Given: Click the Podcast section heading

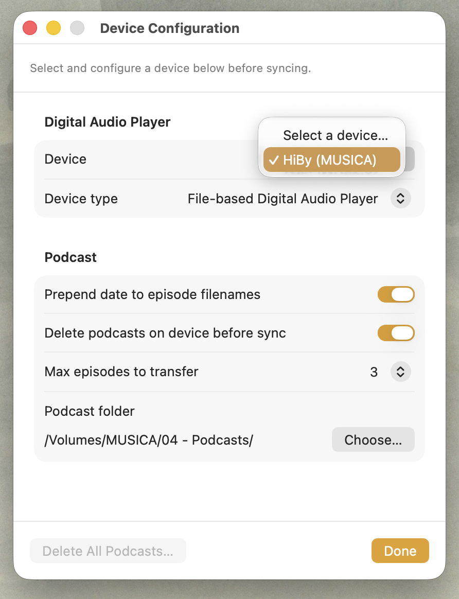Looking at the screenshot, I should click(70, 257).
